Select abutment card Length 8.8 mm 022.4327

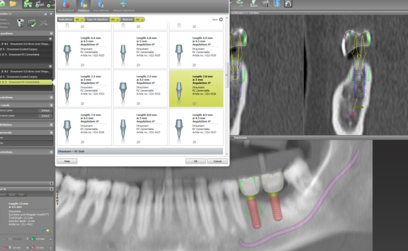coord(140,127)
